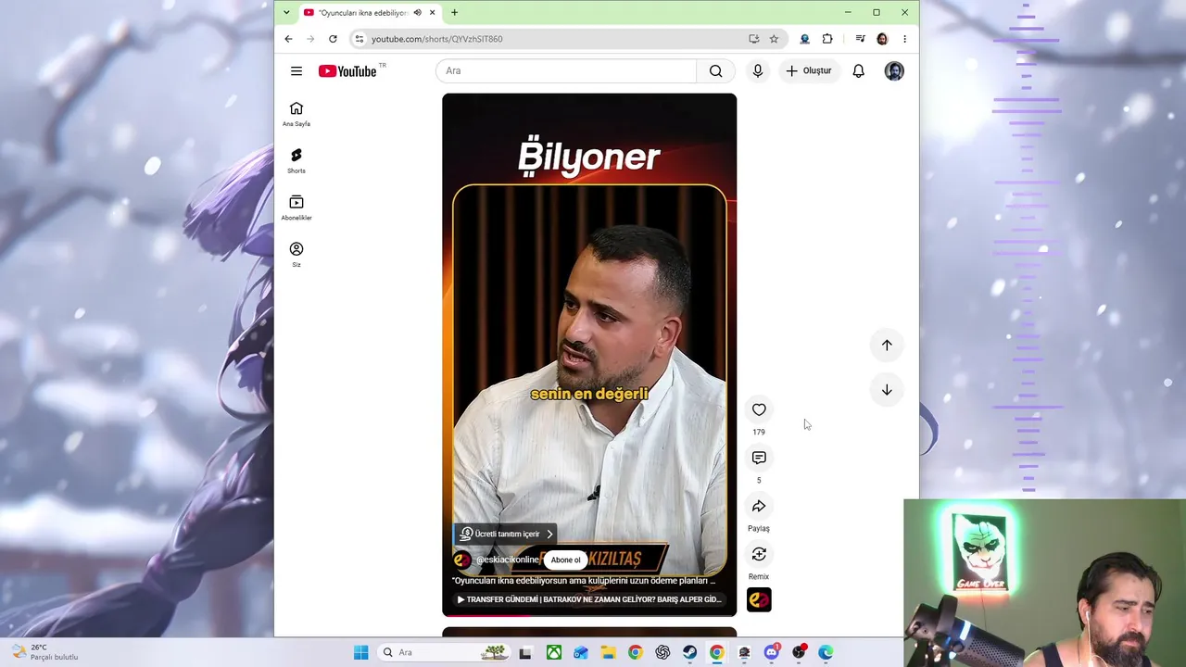Screen dimensions: 1186x667
Task: View site information icon in address bar
Action: [x=360, y=39]
